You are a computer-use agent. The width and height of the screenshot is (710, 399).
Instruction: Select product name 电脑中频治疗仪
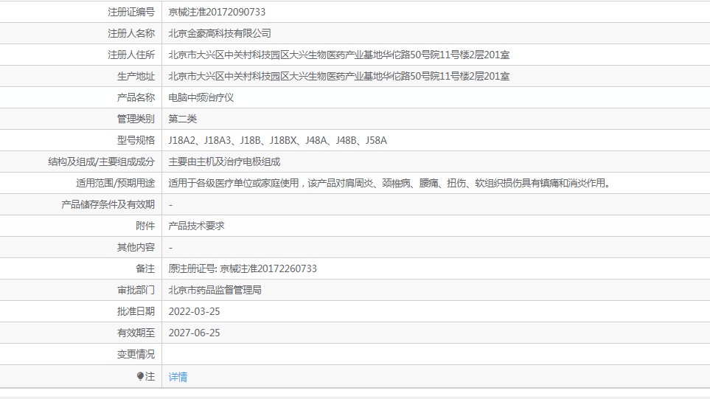pos(201,97)
